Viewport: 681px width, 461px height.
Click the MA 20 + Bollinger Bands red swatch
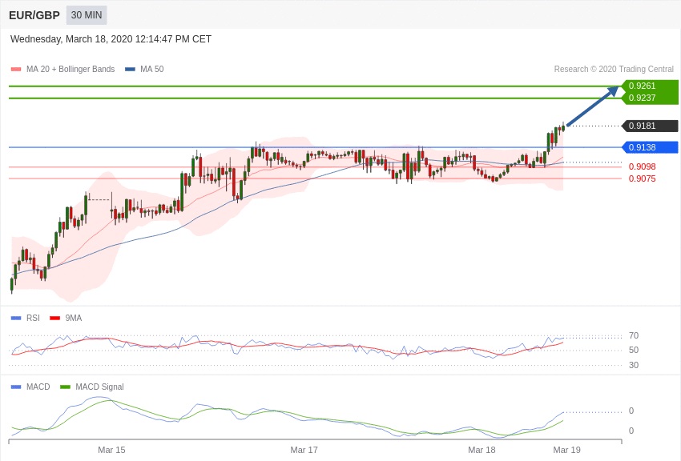coord(16,70)
